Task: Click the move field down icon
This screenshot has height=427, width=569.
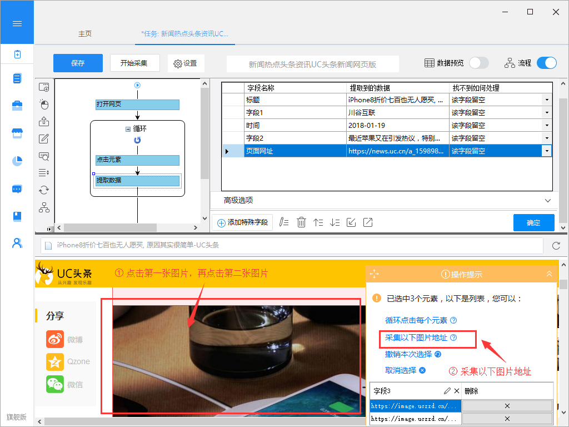Action: point(335,222)
